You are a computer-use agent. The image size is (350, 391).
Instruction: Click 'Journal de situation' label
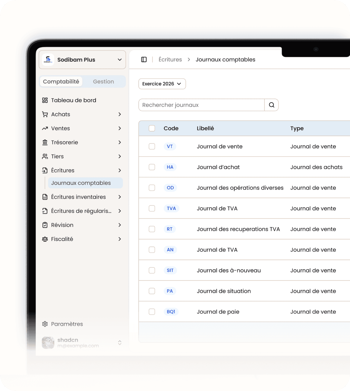[x=224, y=291]
